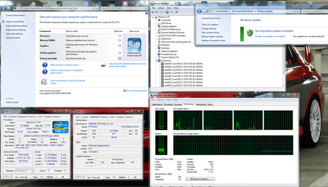Click Open disk cleanup link
This screenshot has height=187, width=328.
click(x=14, y=34)
